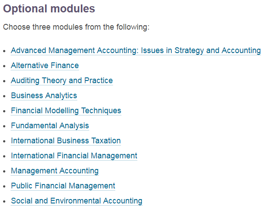Image resolution: width=265 pixels, height=207 pixels.
Task: Open International Business Taxation link
Action: [66, 141]
